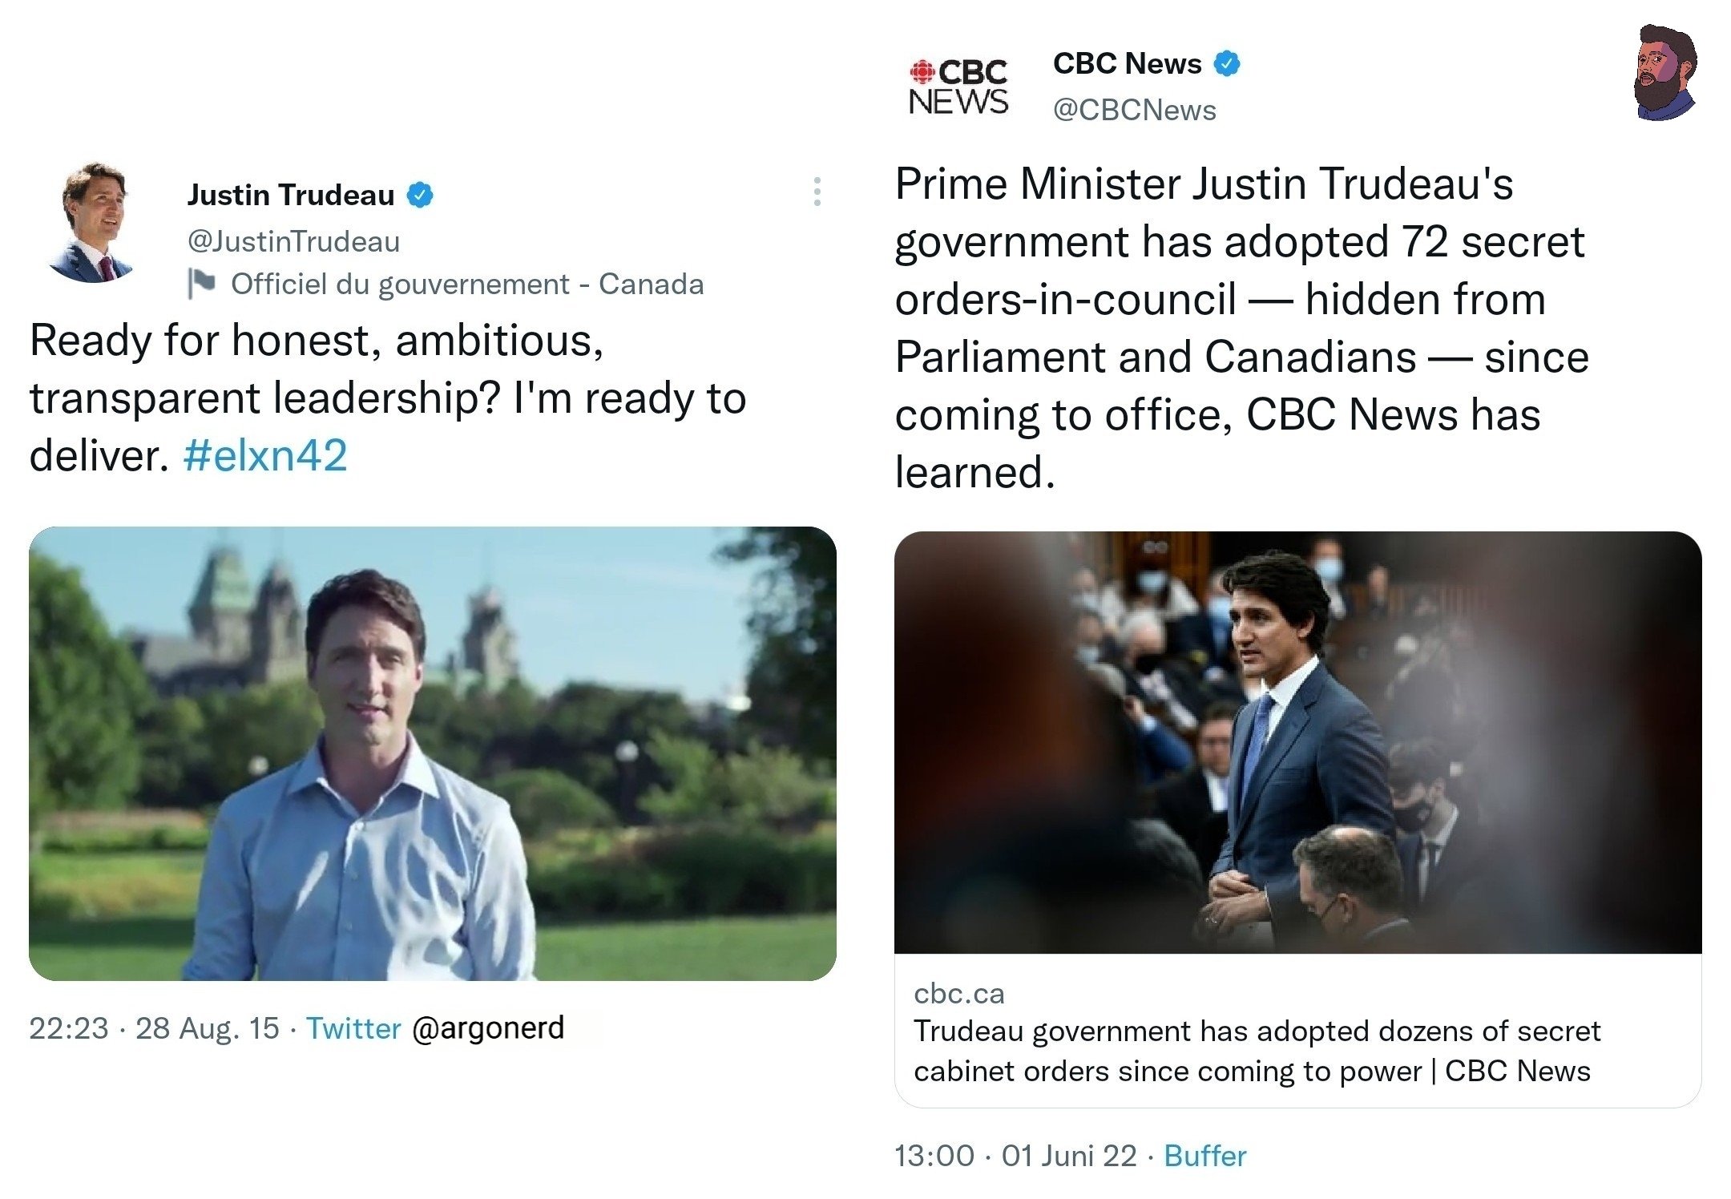Click the Buffer source link
This screenshot has width=1731, height=1199.
coord(1204,1156)
